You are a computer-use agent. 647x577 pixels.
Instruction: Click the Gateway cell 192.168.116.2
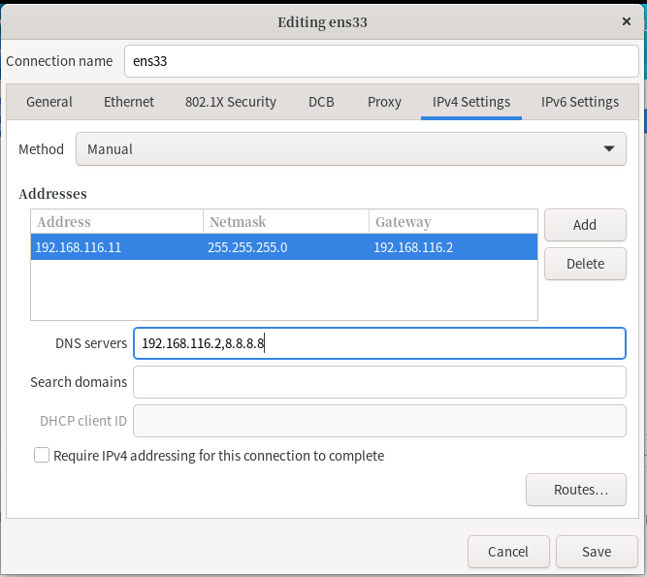tap(413, 247)
